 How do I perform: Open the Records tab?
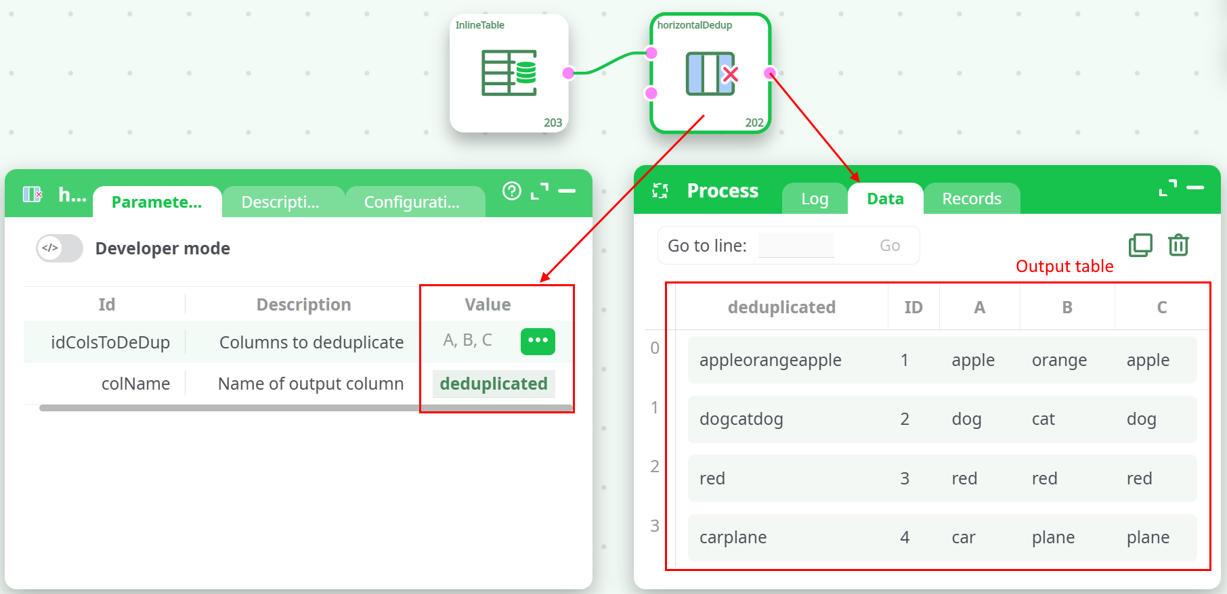[x=971, y=199]
